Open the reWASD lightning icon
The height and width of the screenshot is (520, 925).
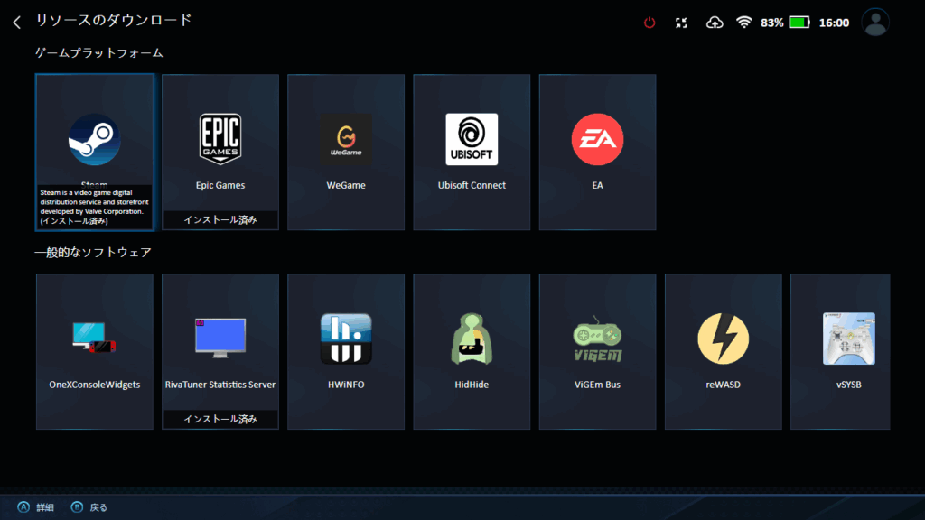[x=723, y=339]
